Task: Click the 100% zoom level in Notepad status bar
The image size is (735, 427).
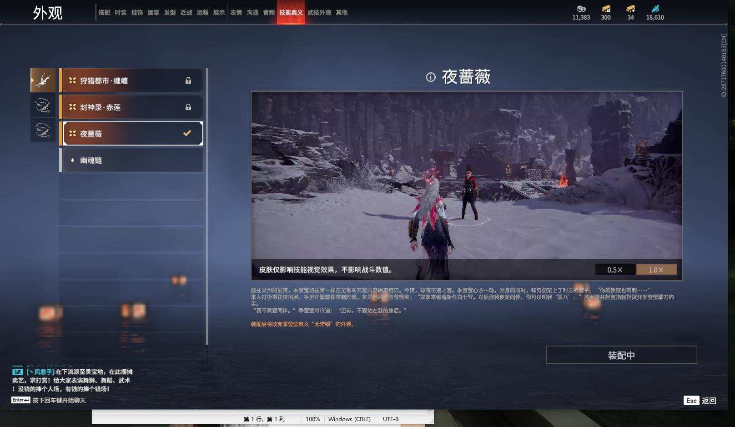Action: tap(313, 419)
